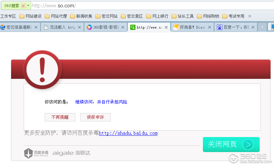
Task: Close the http://www.so tab
Action: (166, 27)
